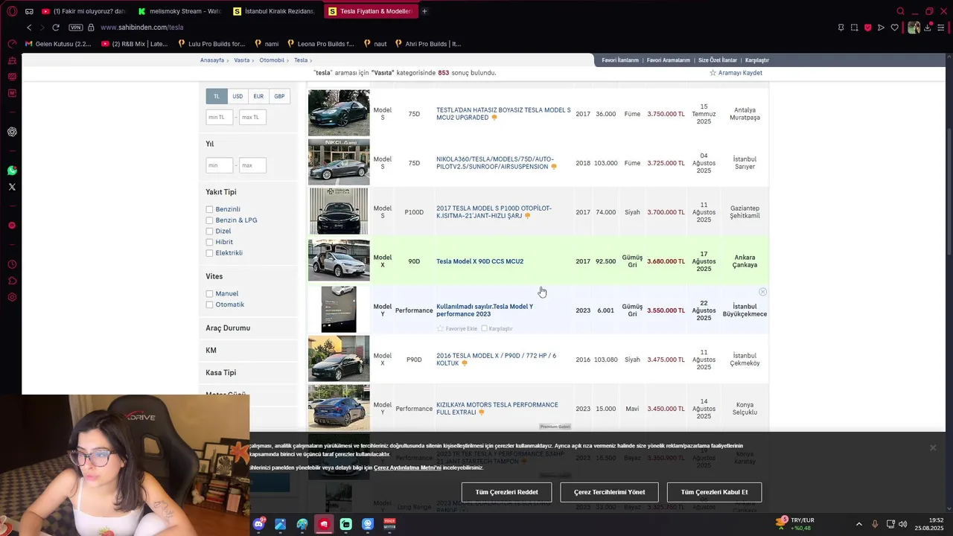
Task: Open the search tabs magnifier icon
Action: click(900, 11)
